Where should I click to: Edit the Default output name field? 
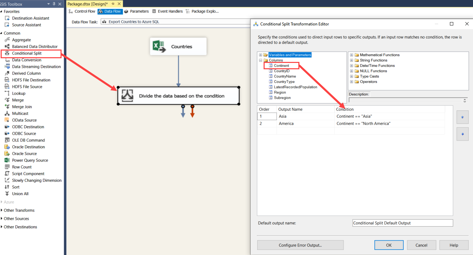[x=403, y=223]
